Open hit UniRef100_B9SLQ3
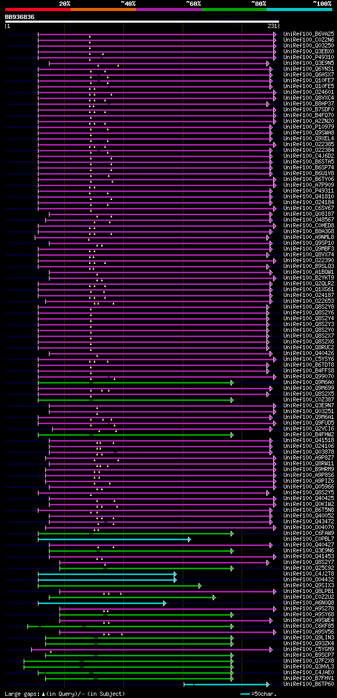This screenshot has width=337, height=698. 309,266
